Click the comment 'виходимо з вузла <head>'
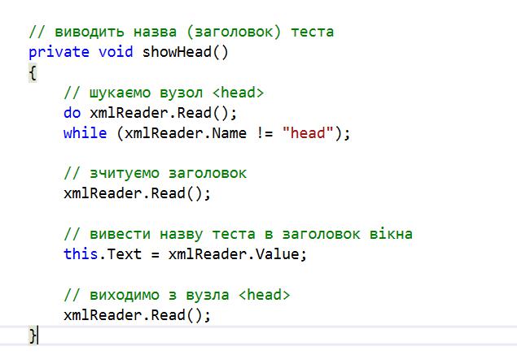 [177, 295]
